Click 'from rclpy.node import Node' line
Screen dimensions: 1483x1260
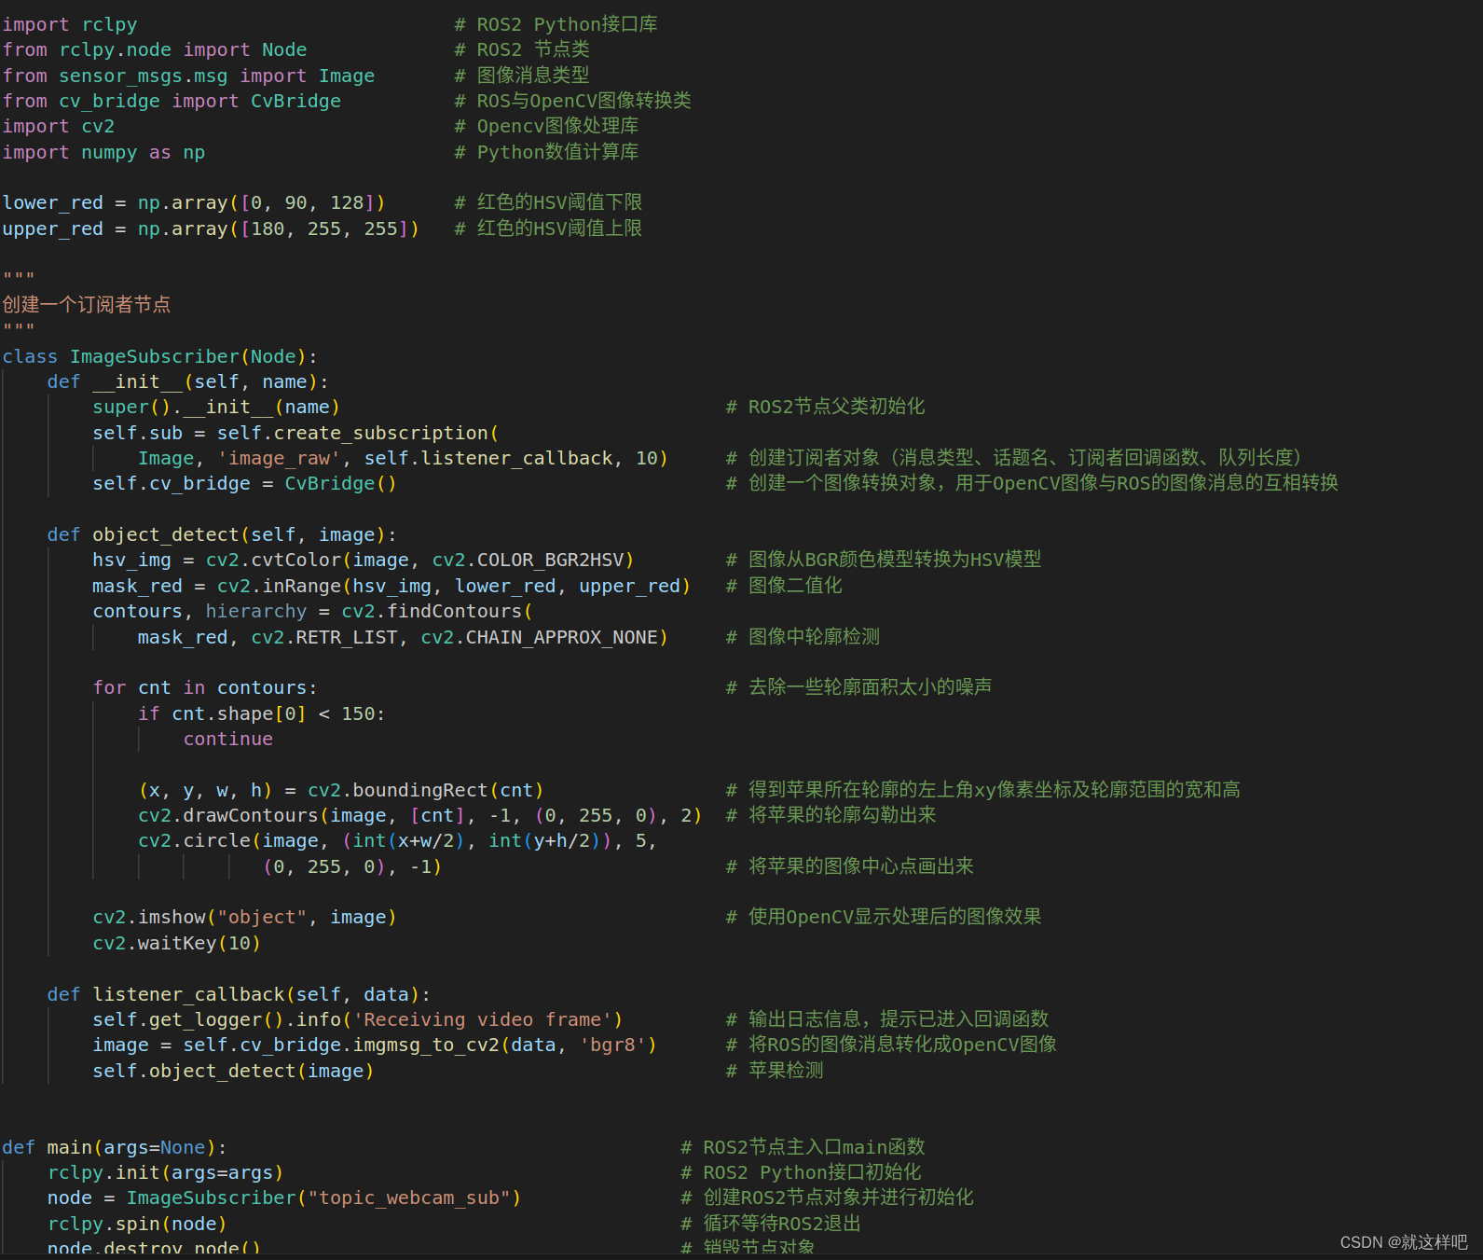(x=155, y=49)
